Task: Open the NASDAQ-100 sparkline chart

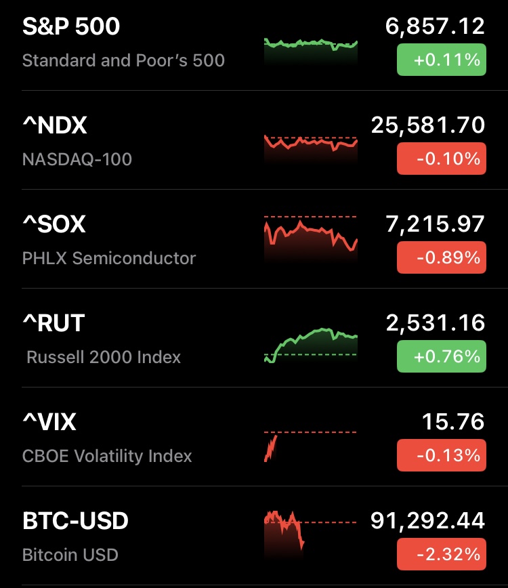Action: 310,148
